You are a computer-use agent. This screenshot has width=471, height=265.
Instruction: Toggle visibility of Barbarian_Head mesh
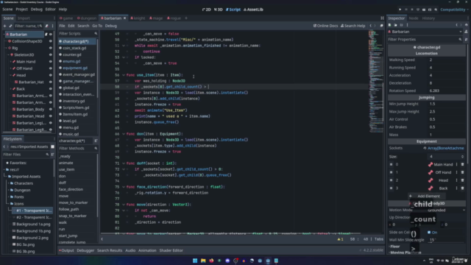coord(51,116)
